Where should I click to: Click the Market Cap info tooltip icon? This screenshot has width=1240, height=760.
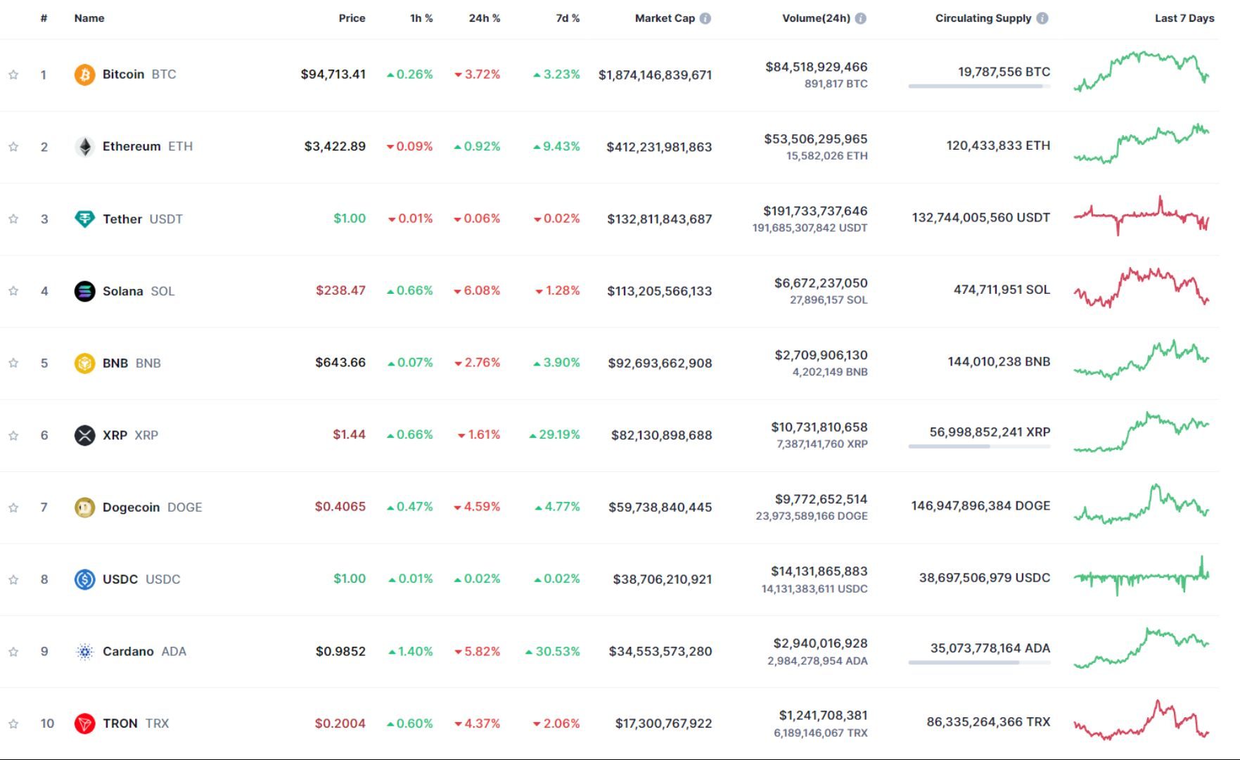coord(705,18)
